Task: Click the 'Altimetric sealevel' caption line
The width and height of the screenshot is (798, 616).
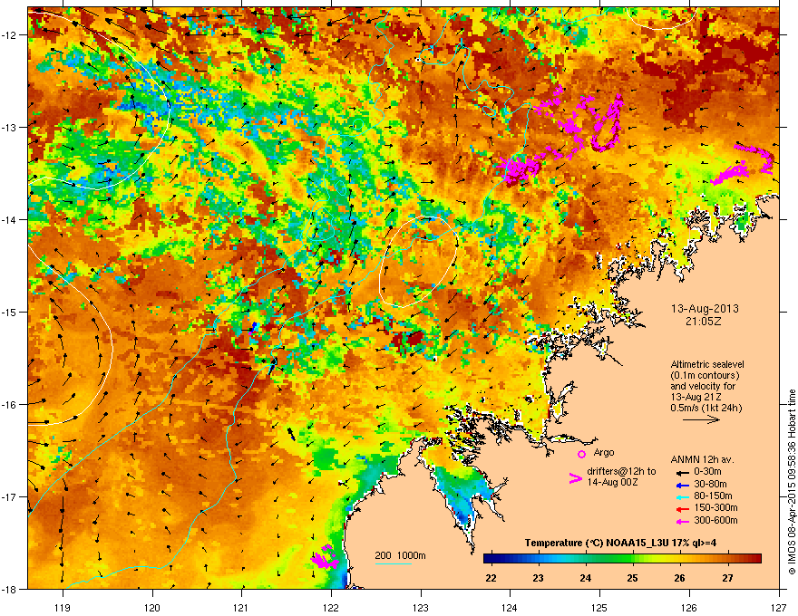Action: click(707, 364)
